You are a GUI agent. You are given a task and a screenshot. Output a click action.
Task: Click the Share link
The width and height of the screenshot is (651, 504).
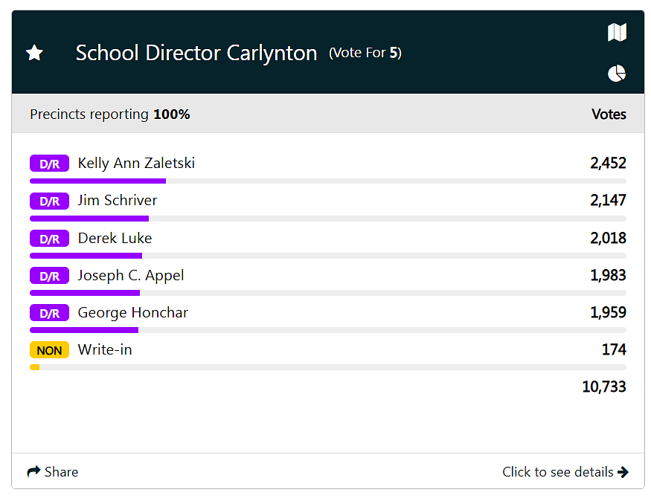[x=61, y=472]
